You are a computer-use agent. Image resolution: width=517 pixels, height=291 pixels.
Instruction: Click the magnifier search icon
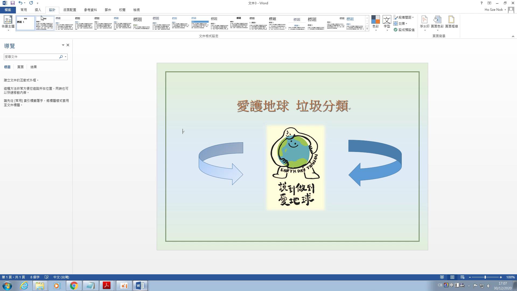click(x=61, y=57)
